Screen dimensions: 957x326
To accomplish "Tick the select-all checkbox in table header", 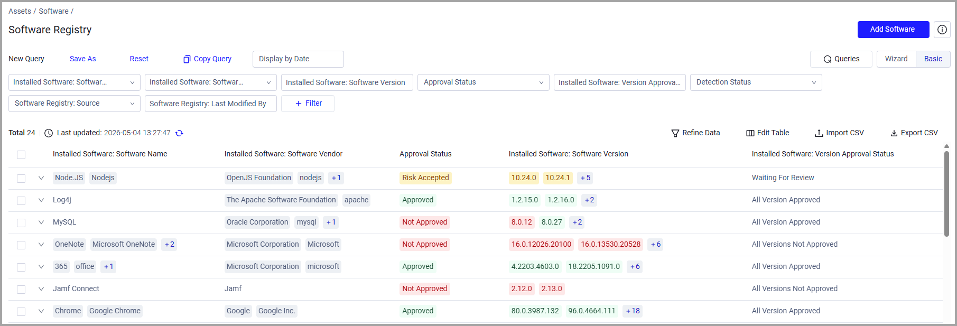I will [x=21, y=155].
